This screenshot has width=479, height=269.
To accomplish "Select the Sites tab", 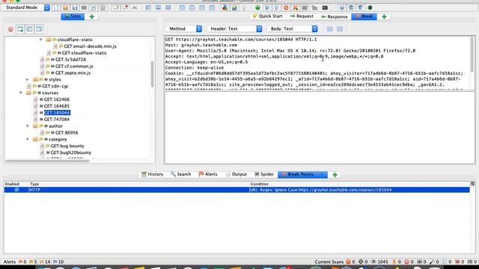I will (x=73, y=16).
